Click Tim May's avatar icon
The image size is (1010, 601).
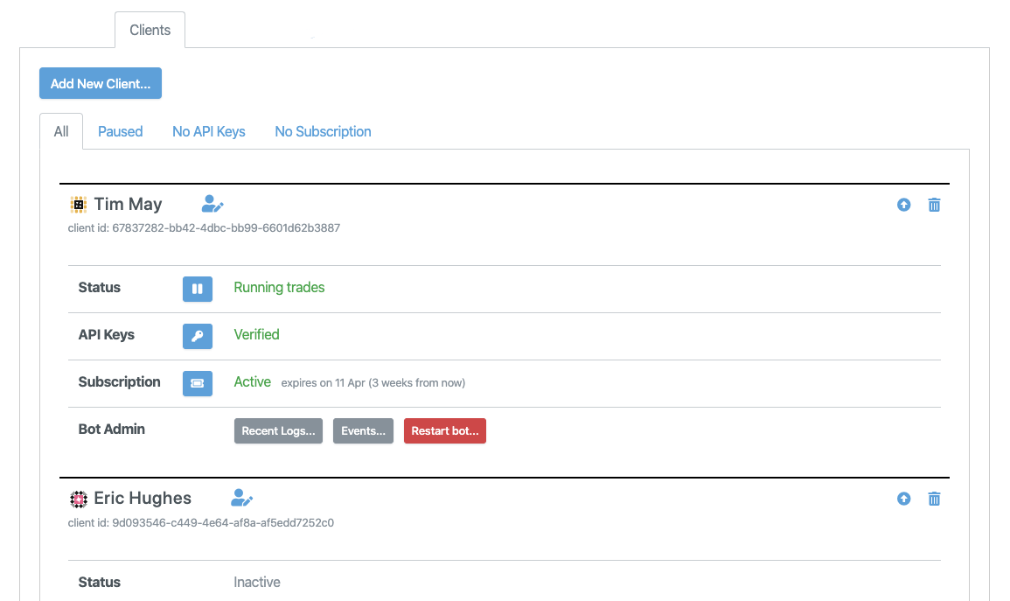click(x=79, y=205)
